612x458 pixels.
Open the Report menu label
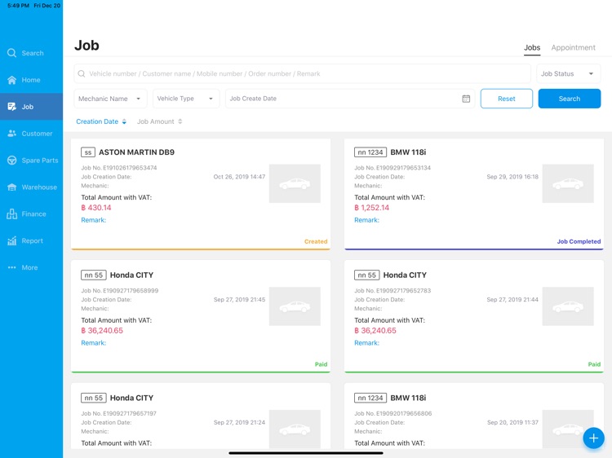(33, 241)
